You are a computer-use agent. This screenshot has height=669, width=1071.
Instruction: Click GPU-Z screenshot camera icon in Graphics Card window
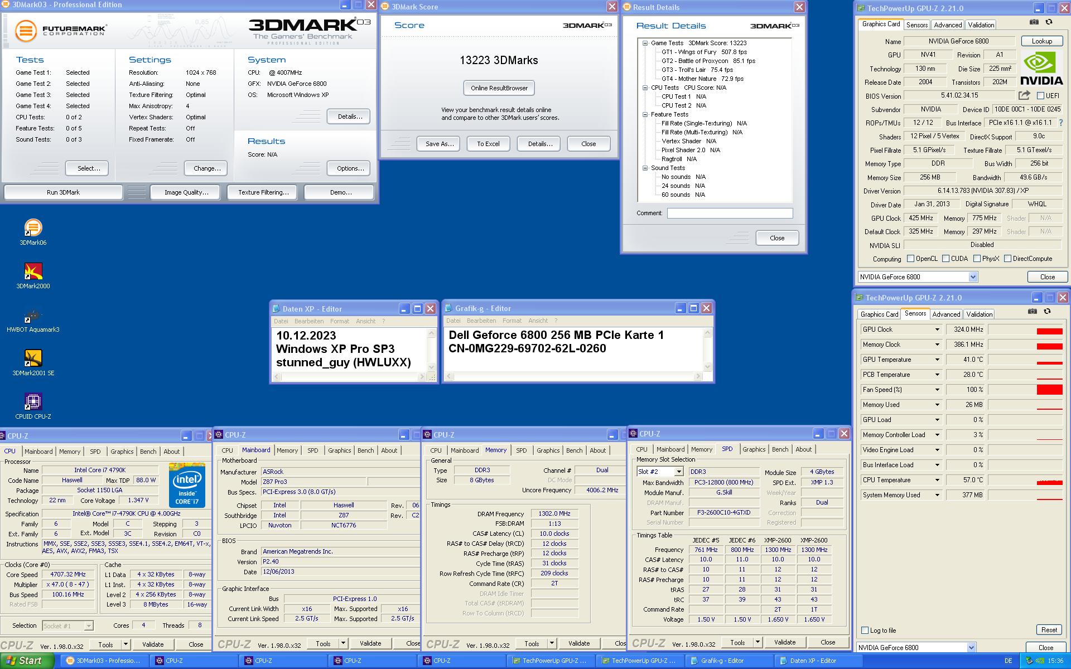click(x=1034, y=22)
